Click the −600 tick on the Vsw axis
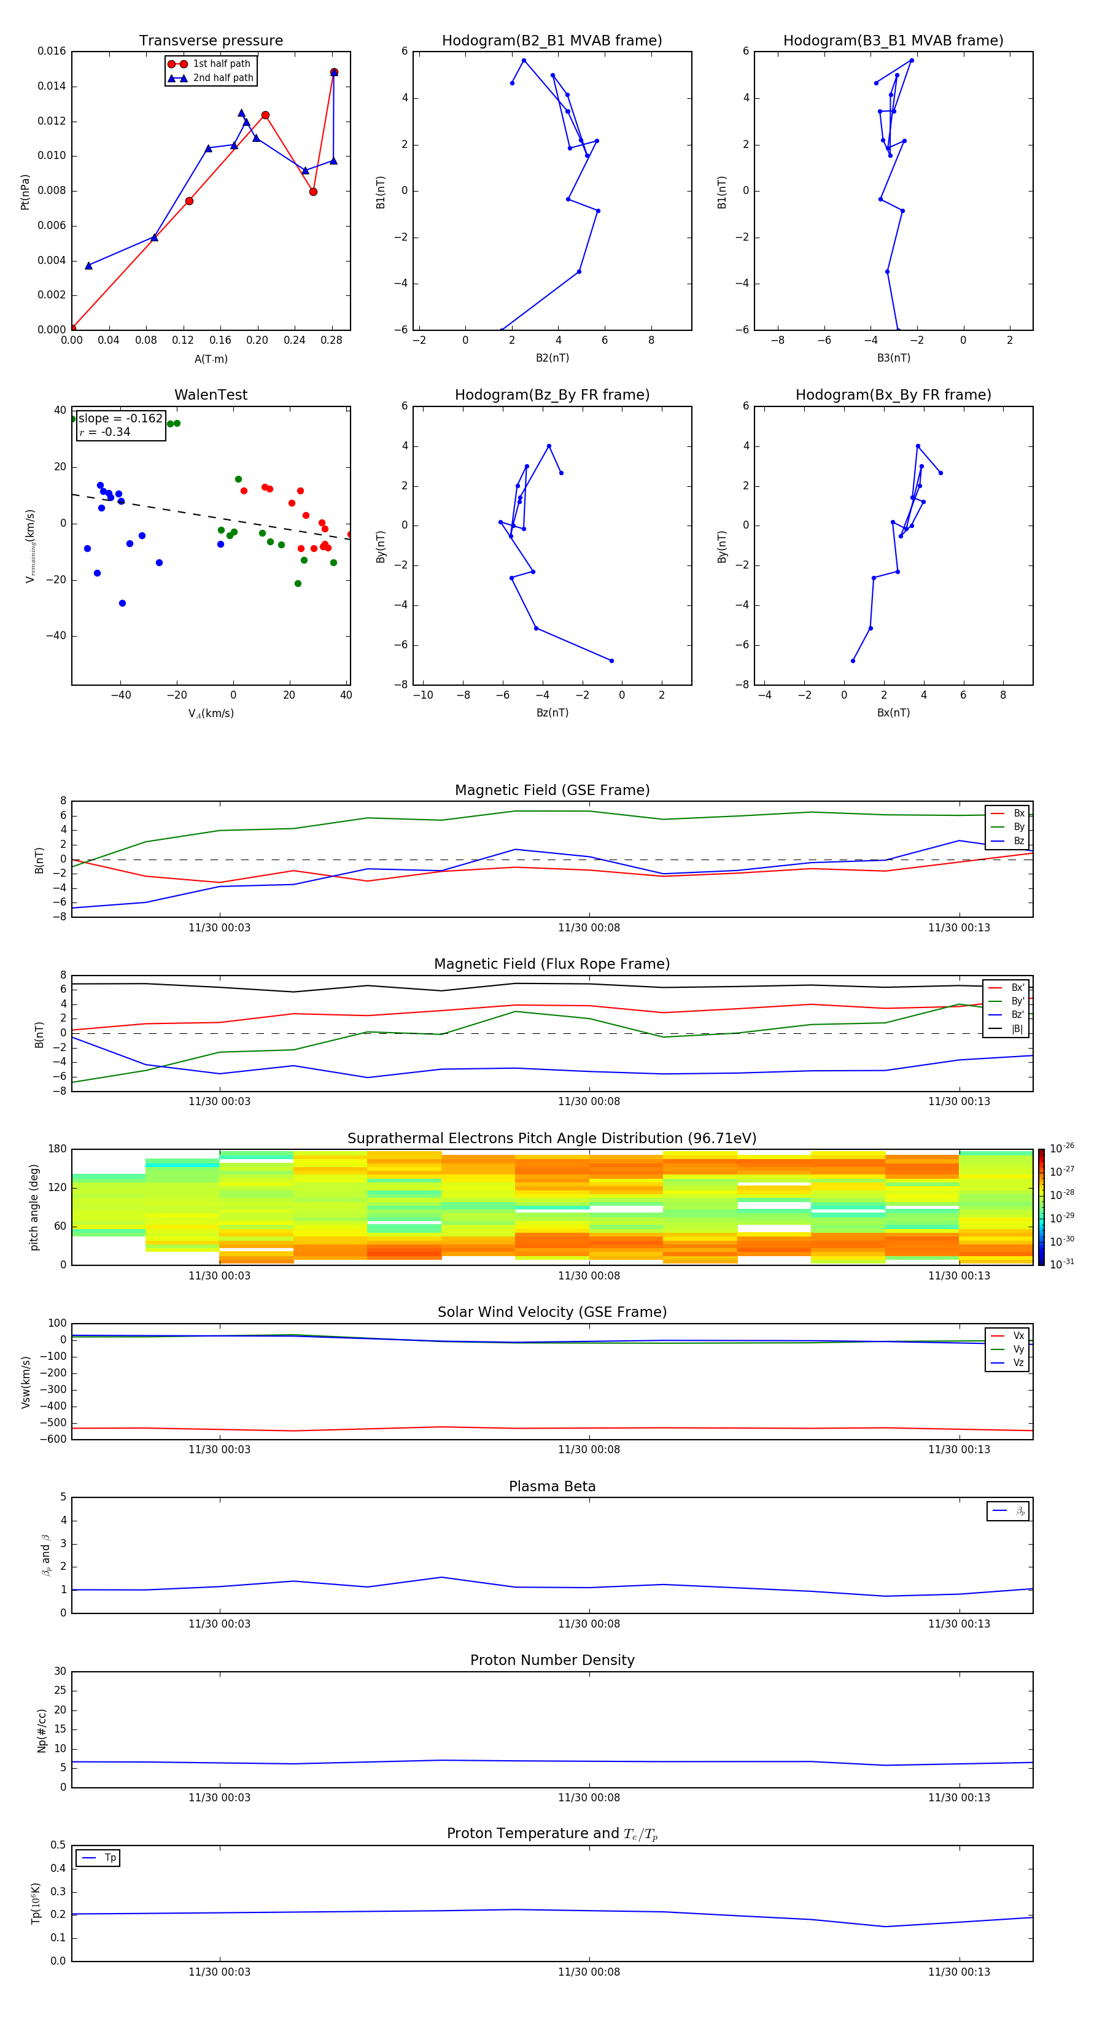The height and width of the screenshot is (2026, 1105). [x=53, y=1439]
